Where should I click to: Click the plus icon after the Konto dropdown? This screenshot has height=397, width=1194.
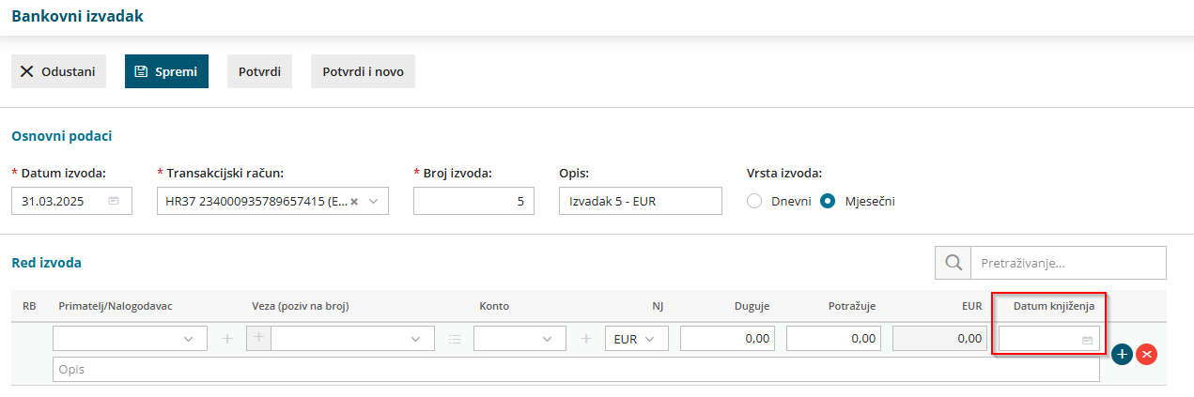pos(586,339)
